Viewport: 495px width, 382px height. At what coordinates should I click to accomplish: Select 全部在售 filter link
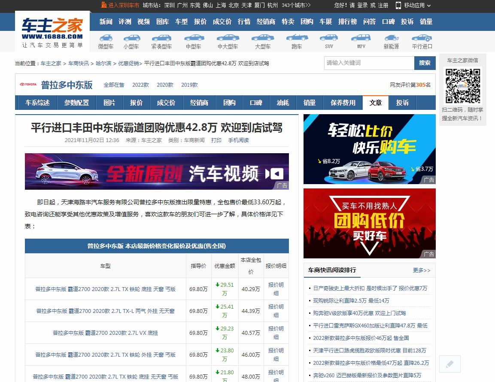114,85
